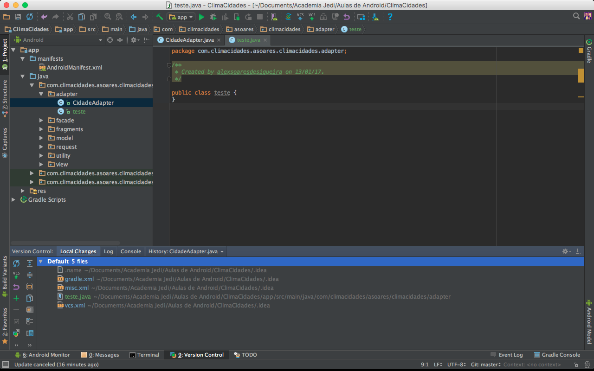Click the Make Project hammer icon
This screenshot has width=594, height=371.
(x=159, y=17)
